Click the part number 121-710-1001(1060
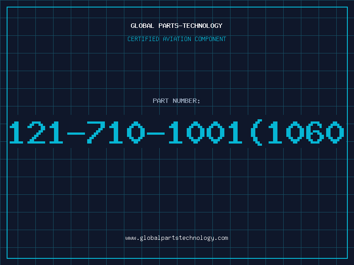This screenshot has width=354, height=265. tap(177, 132)
